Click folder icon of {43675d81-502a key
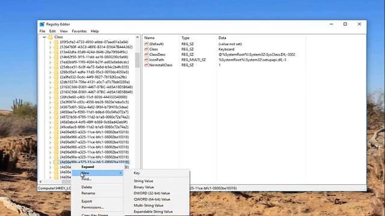385x216 pixels. pos(56,107)
